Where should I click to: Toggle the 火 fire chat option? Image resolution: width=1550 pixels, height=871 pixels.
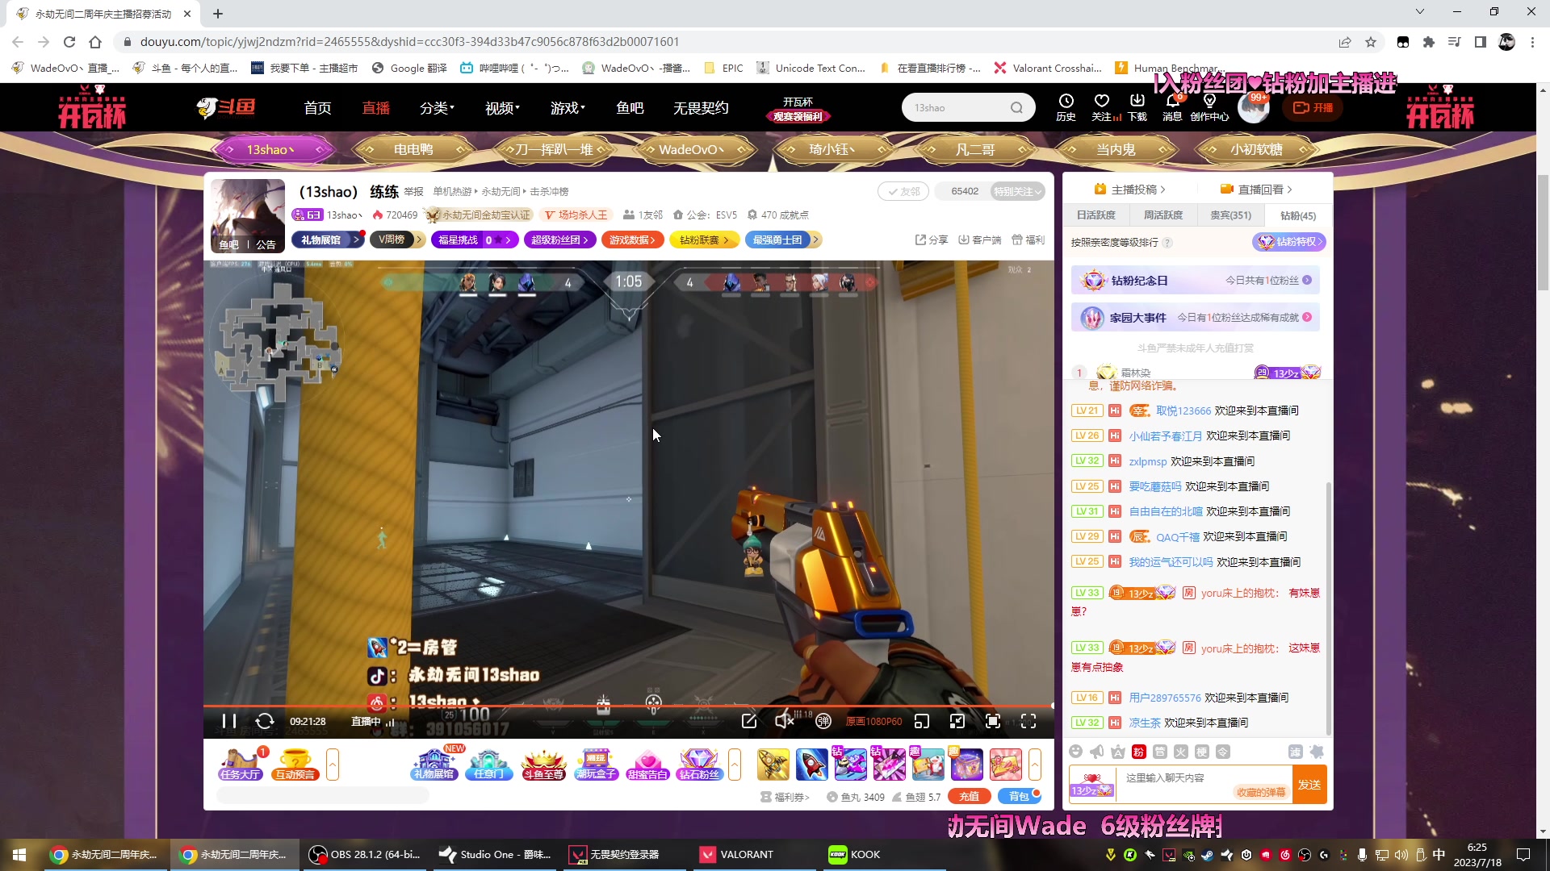(1181, 752)
